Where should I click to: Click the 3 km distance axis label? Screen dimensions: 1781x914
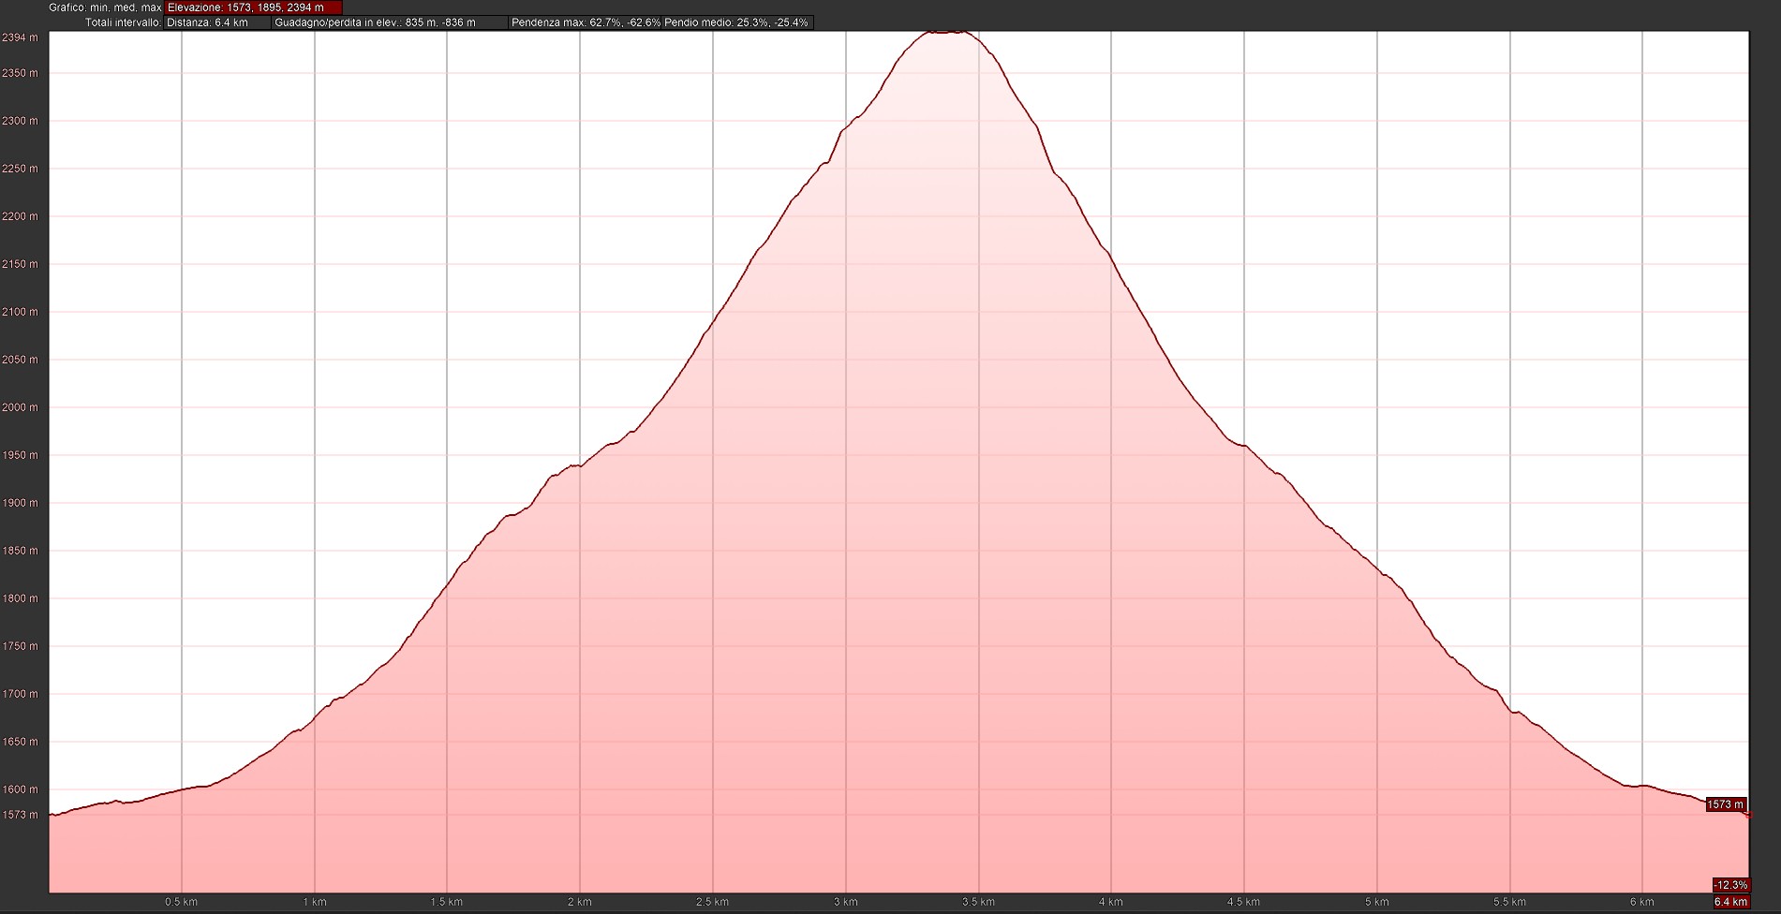[x=845, y=902]
